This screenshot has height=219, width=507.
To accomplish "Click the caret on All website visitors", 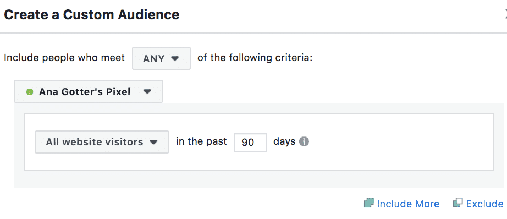I will pyautogui.click(x=153, y=142).
